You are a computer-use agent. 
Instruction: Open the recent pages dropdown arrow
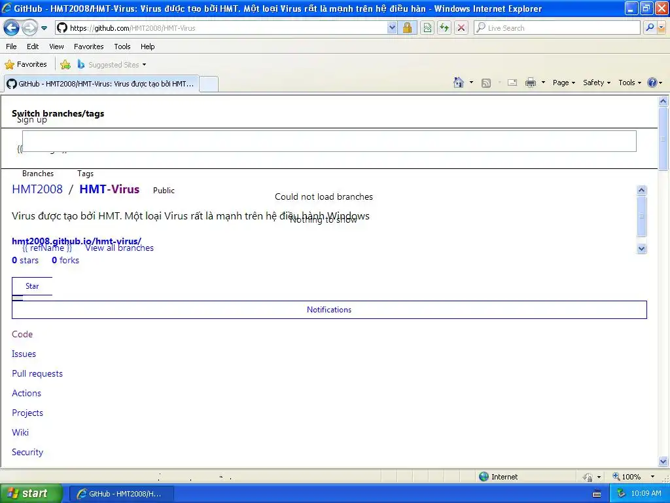[x=44, y=28]
